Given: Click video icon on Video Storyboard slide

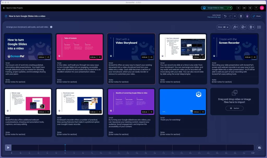Looking at the screenshot, I should click(x=149, y=57).
